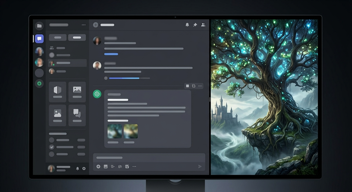Open the first attachment thumbnail in the bot message
The width and height of the screenshot is (352, 192).
point(114,131)
